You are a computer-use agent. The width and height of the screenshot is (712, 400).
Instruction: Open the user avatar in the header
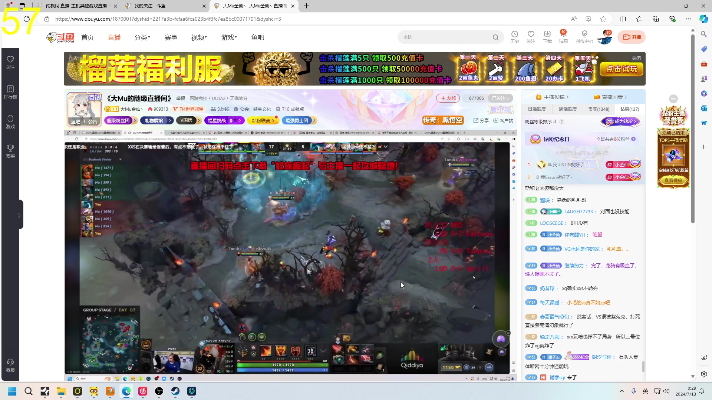click(604, 37)
